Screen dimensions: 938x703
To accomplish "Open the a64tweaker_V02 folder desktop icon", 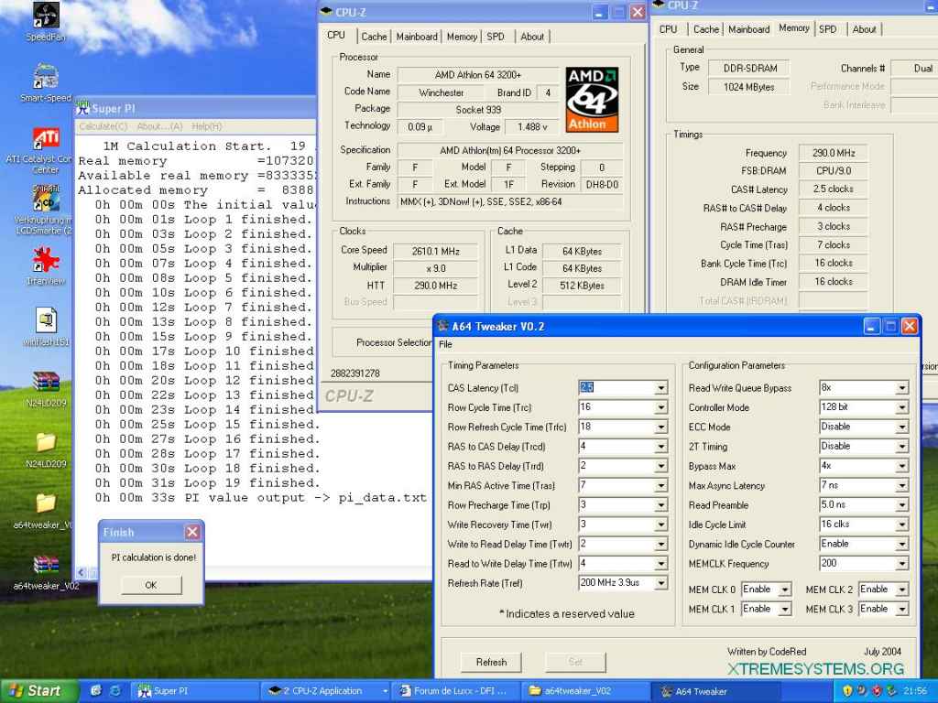I will coord(46,503).
